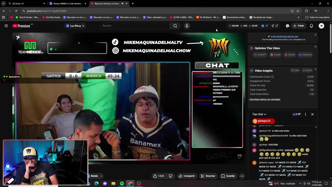Activate voice search microphone
This screenshot has height=187, width=332.
point(187,26)
